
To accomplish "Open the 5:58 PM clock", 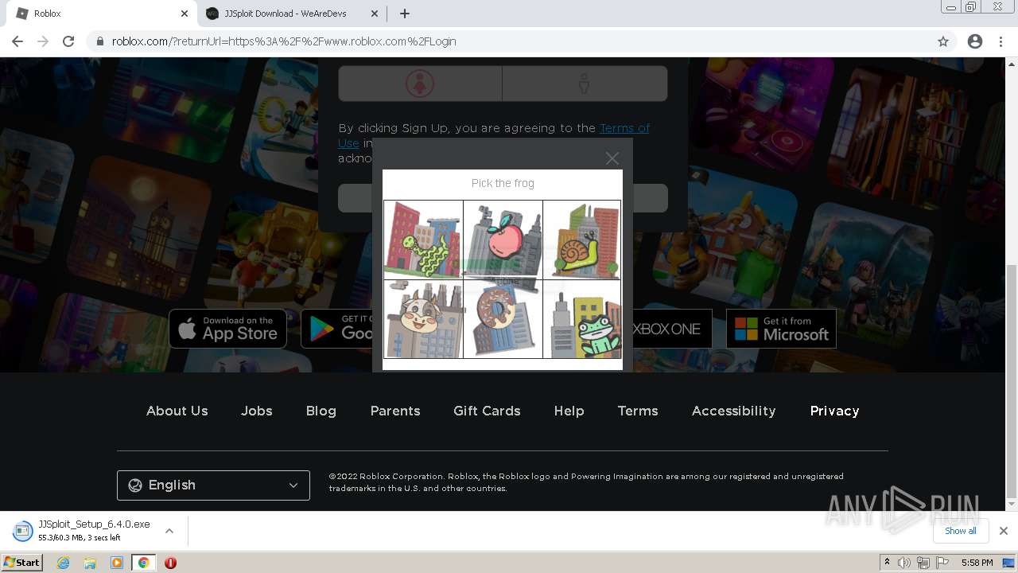I will point(977,563).
